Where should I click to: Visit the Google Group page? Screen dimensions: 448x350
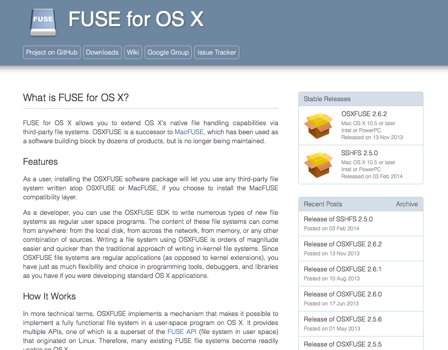tap(168, 53)
